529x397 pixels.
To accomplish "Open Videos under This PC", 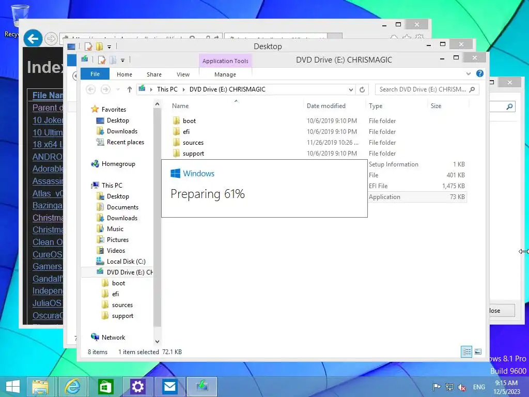I will coord(116,251).
